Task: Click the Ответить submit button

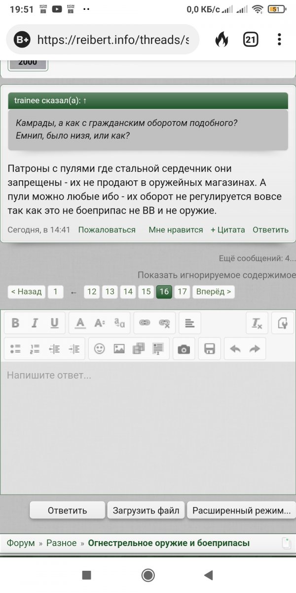Action: tap(68, 510)
